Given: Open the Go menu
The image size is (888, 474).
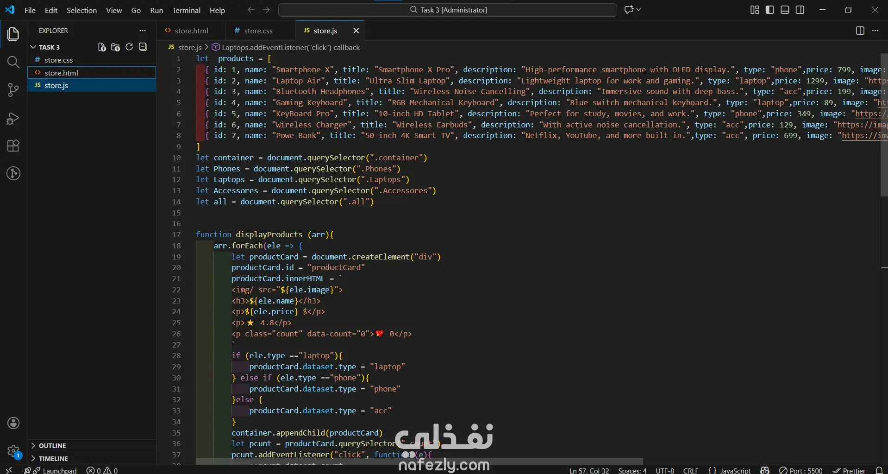Looking at the screenshot, I should tap(136, 10).
